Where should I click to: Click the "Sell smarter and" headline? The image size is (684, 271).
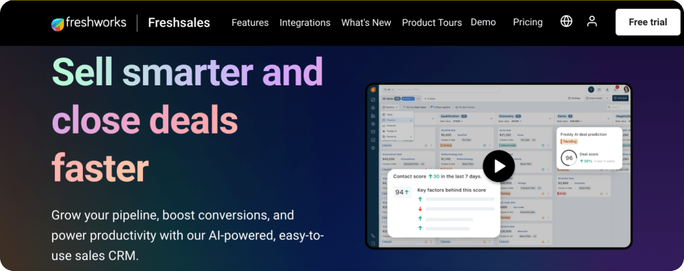(x=187, y=72)
